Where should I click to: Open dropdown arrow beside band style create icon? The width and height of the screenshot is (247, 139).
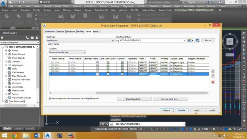coord(193,41)
